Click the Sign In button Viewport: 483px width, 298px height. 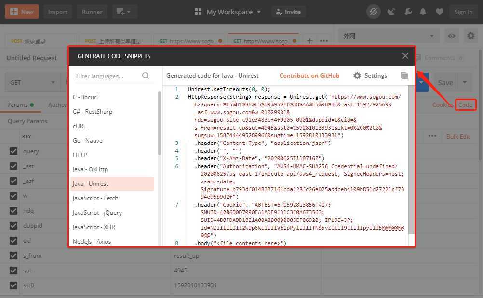[463, 12]
